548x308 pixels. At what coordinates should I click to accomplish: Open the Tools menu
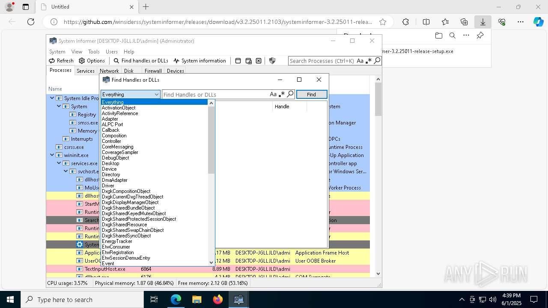[94, 51]
